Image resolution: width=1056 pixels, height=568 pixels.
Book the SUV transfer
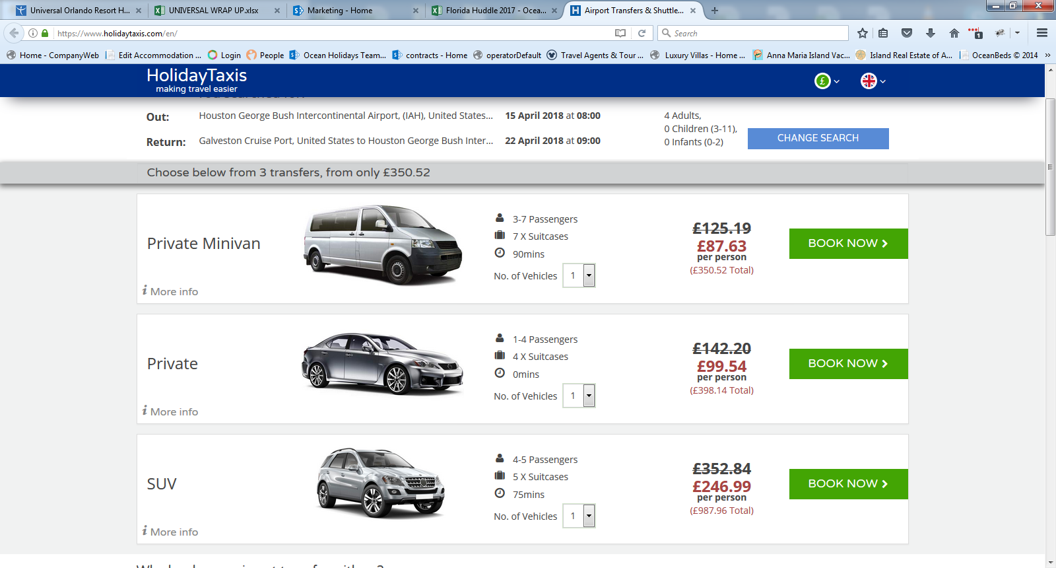849,484
